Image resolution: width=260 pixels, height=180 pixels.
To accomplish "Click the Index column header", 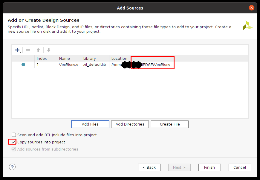I will click(x=46, y=58).
